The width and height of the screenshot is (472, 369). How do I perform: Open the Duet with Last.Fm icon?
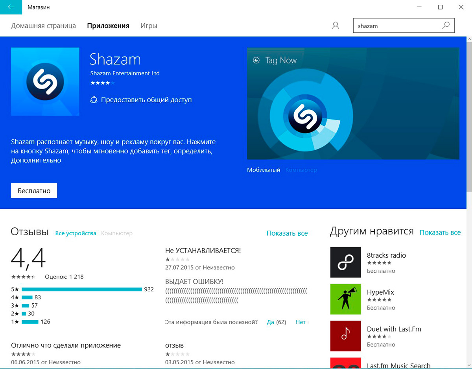click(345, 336)
